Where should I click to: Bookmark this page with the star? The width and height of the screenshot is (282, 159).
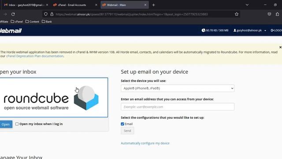coord(237,14)
